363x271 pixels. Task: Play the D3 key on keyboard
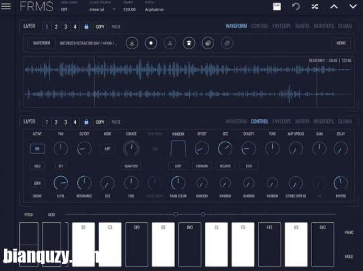163,244
